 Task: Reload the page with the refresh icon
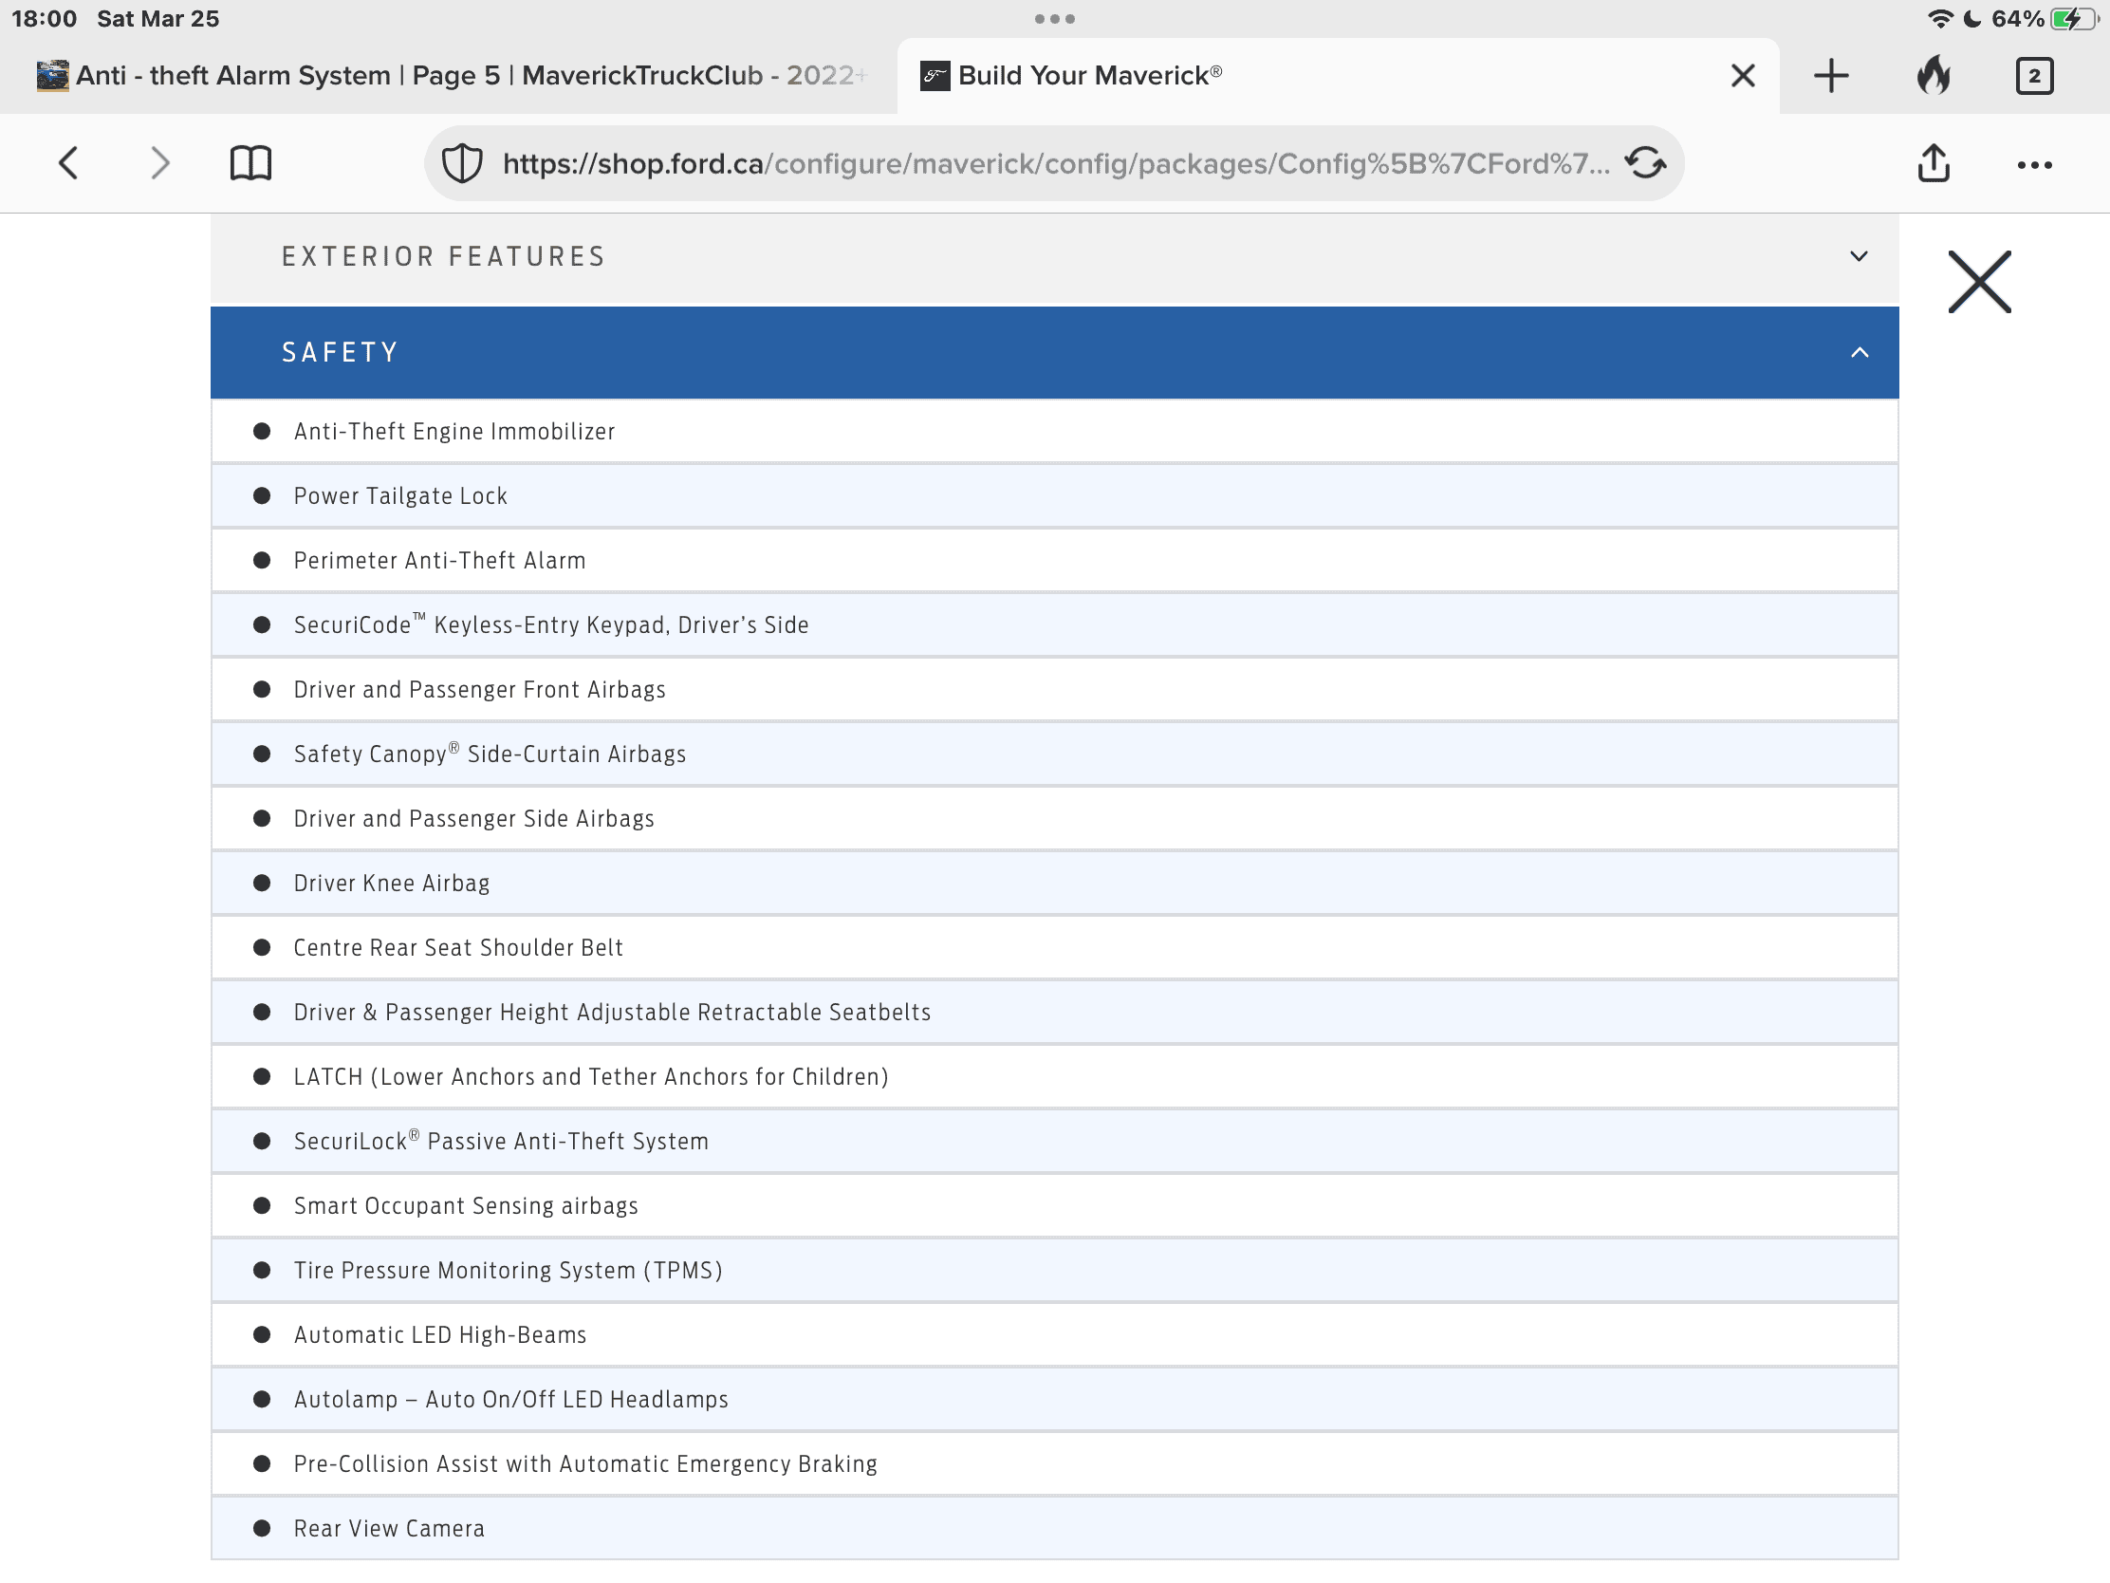click(1645, 163)
